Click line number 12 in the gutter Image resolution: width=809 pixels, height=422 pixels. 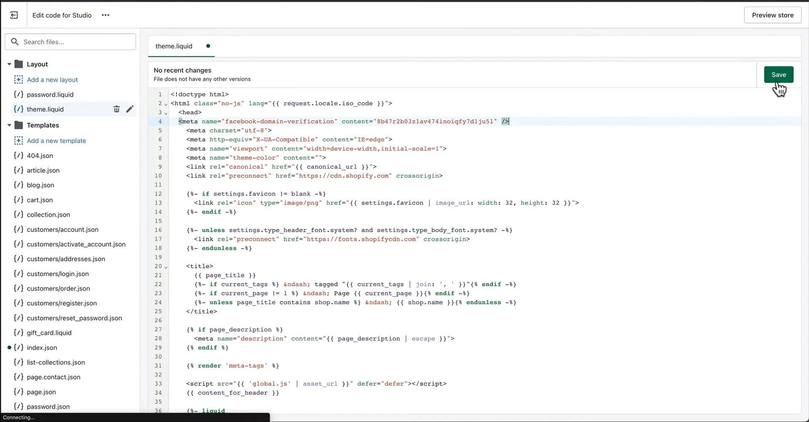(x=158, y=194)
